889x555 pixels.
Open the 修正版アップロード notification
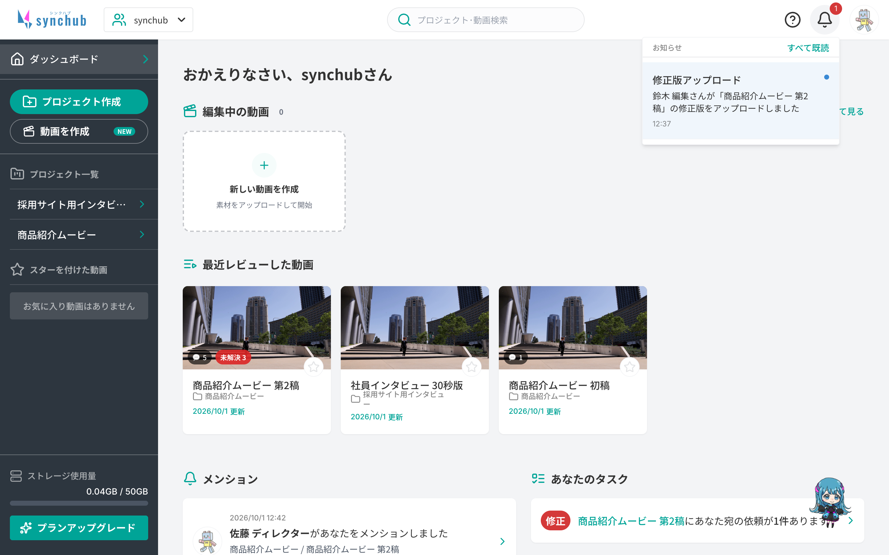pyautogui.click(x=741, y=101)
